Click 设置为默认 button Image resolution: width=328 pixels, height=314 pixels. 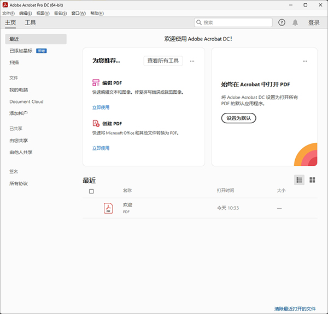click(238, 118)
